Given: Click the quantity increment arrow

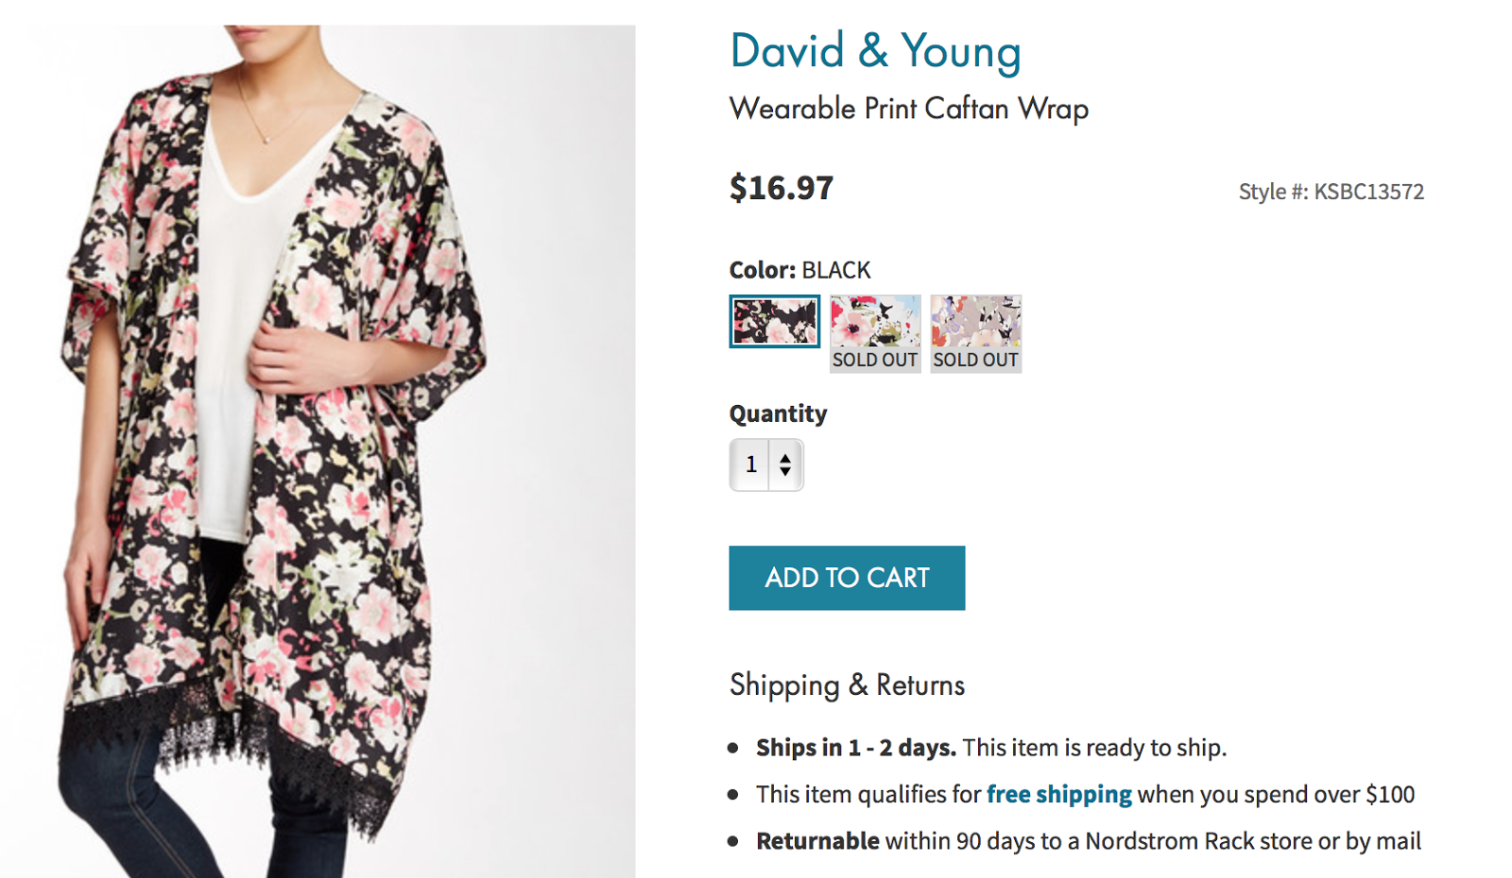Looking at the screenshot, I should [x=787, y=457].
